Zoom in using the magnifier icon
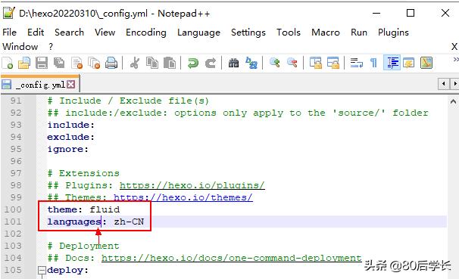The width and height of the screenshot is (459, 279). (275, 63)
